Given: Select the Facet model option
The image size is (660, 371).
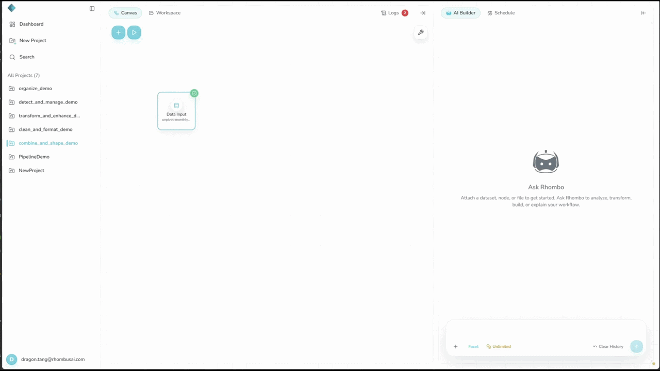Looking at the screenshot, I should [x=473, y=347].
